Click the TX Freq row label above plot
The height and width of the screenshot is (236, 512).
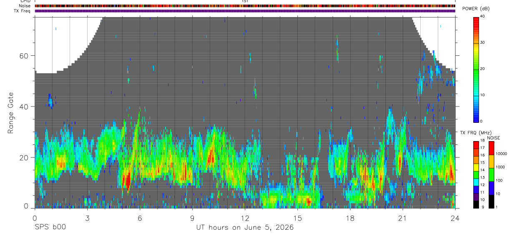22,11
